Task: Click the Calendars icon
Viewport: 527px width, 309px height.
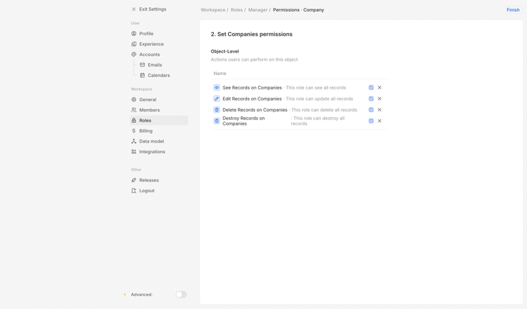Action: click(x=142, y=75)
